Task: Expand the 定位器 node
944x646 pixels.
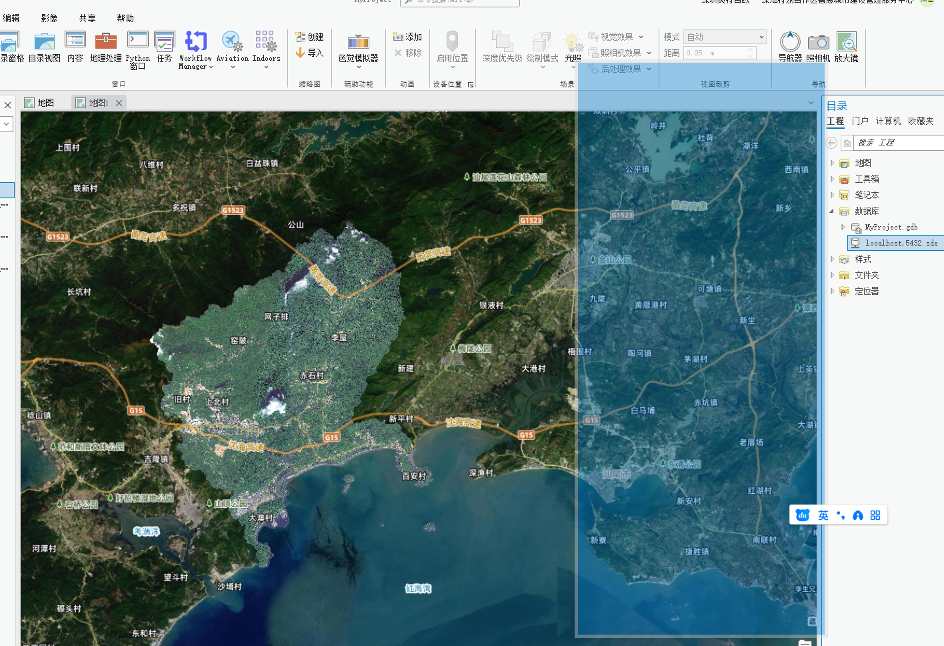Action: [x=832, y=291]
